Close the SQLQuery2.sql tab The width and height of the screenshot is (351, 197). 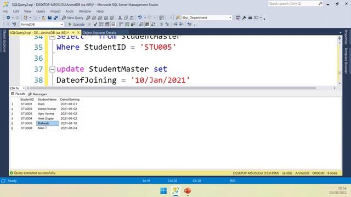pyautogui.click(x=78, y=33)
